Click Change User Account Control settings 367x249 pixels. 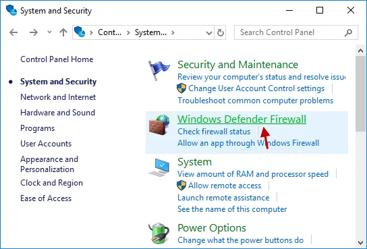click(x=256, y=88)
